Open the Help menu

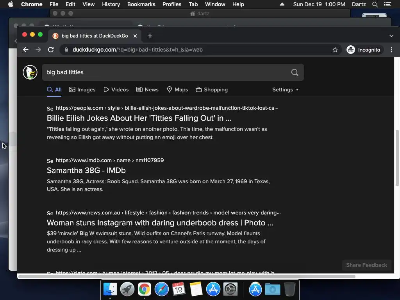click(x=238, y=4)
